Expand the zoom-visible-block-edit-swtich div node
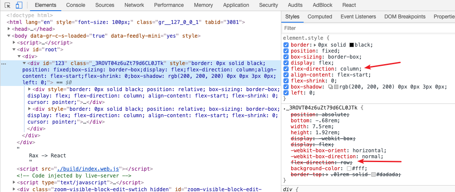Image resolution: width=455 pixels, height=192 pixels. tap(14, 189)
